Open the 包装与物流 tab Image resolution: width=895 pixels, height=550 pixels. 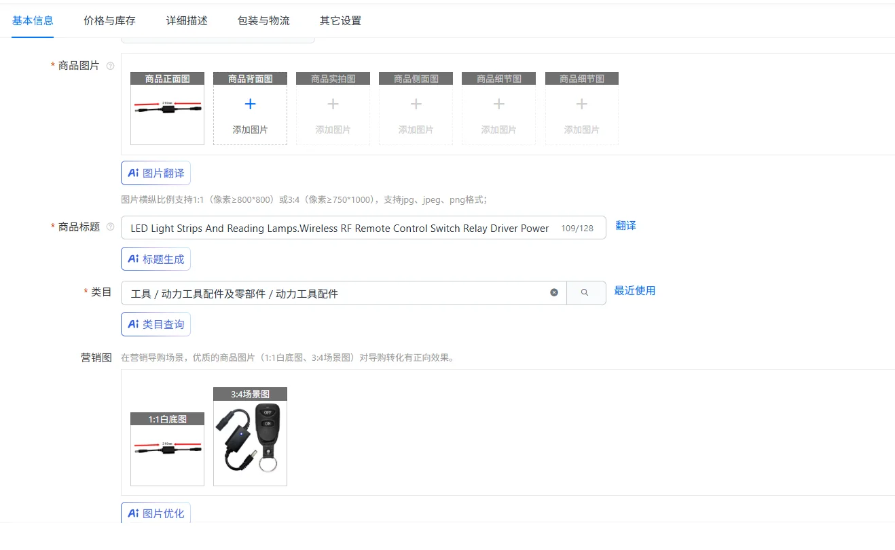(263, 20)
